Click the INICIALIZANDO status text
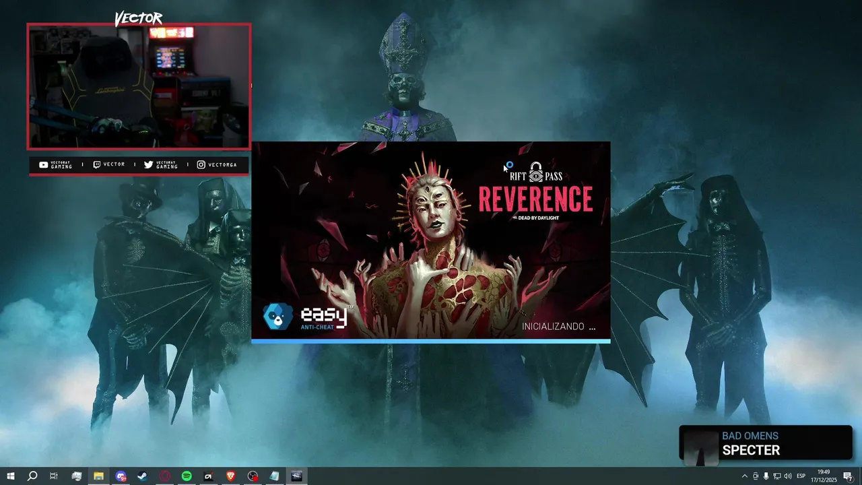The image size is (862, 485). 558,327
